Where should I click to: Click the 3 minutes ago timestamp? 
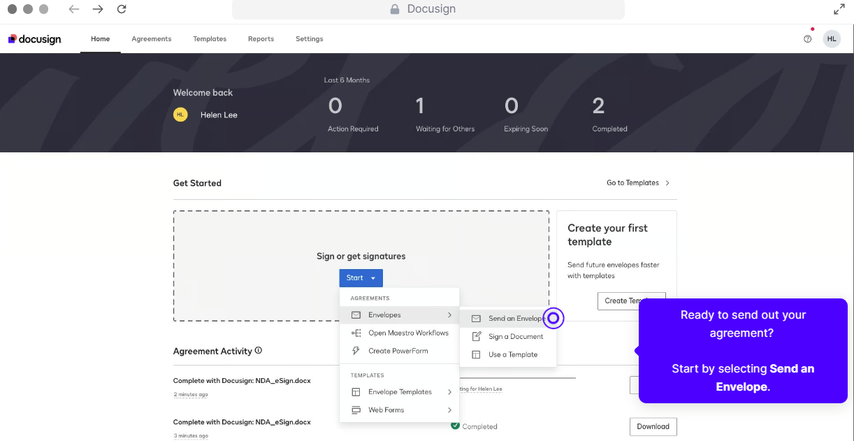click(x=191, y=436)
